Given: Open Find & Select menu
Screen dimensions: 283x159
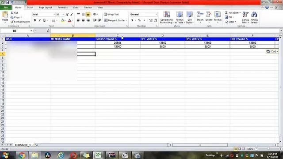Looking at the screenshot, I should [x=254, y=17].
